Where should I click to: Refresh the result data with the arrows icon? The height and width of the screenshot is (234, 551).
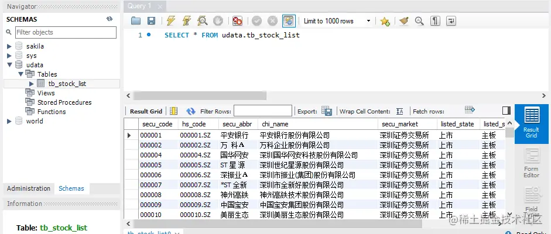[191, 111]
